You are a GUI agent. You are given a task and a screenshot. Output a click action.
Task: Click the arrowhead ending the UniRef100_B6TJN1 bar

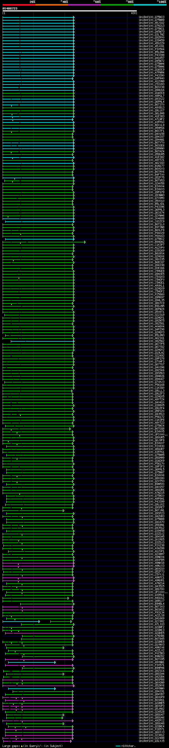coord(64,511)
